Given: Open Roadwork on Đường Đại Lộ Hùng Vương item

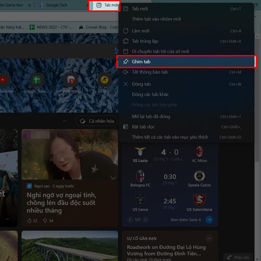Looking at the screenshot, I should [x=166, y=250].
